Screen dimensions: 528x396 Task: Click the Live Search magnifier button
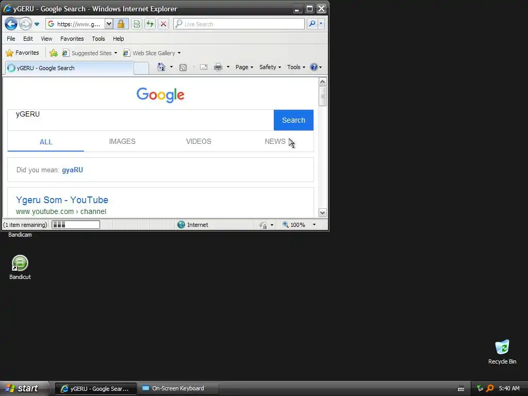click(x=312, y=24)
